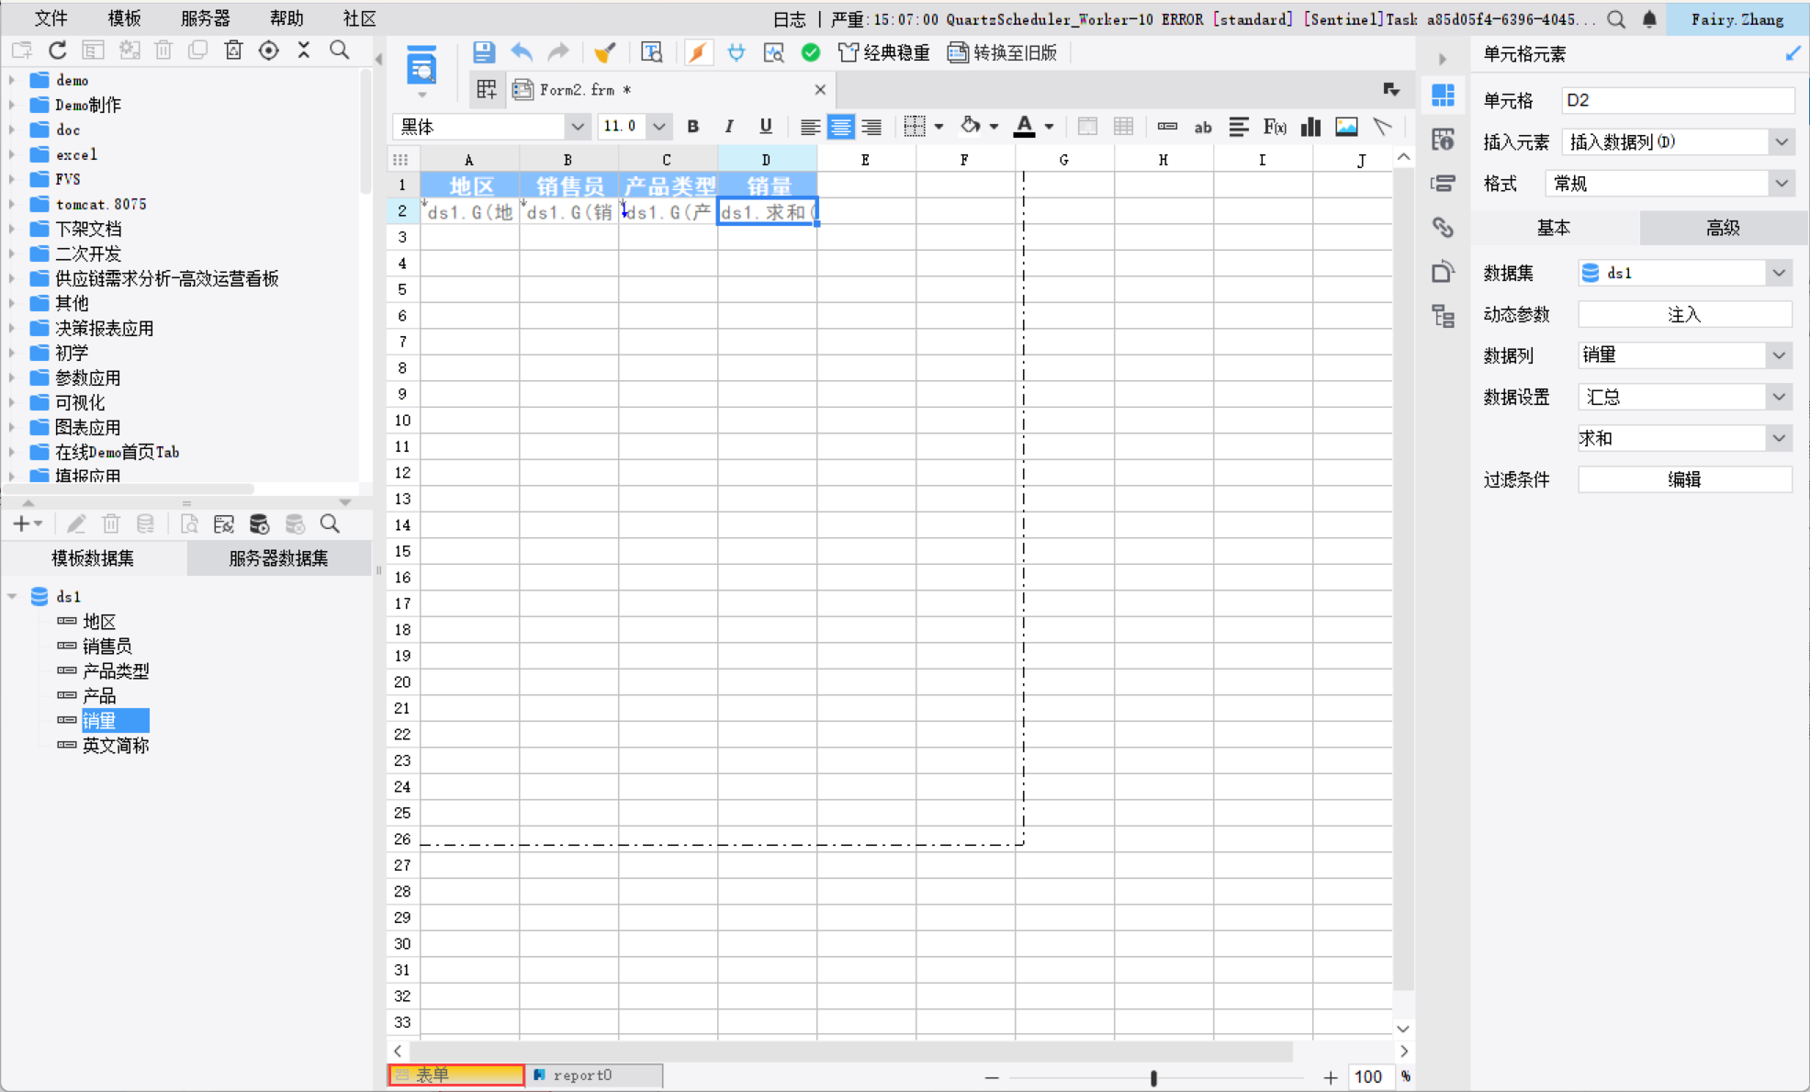
Task: Click the zoom slider handle
Action: tap(1153, 1077)
